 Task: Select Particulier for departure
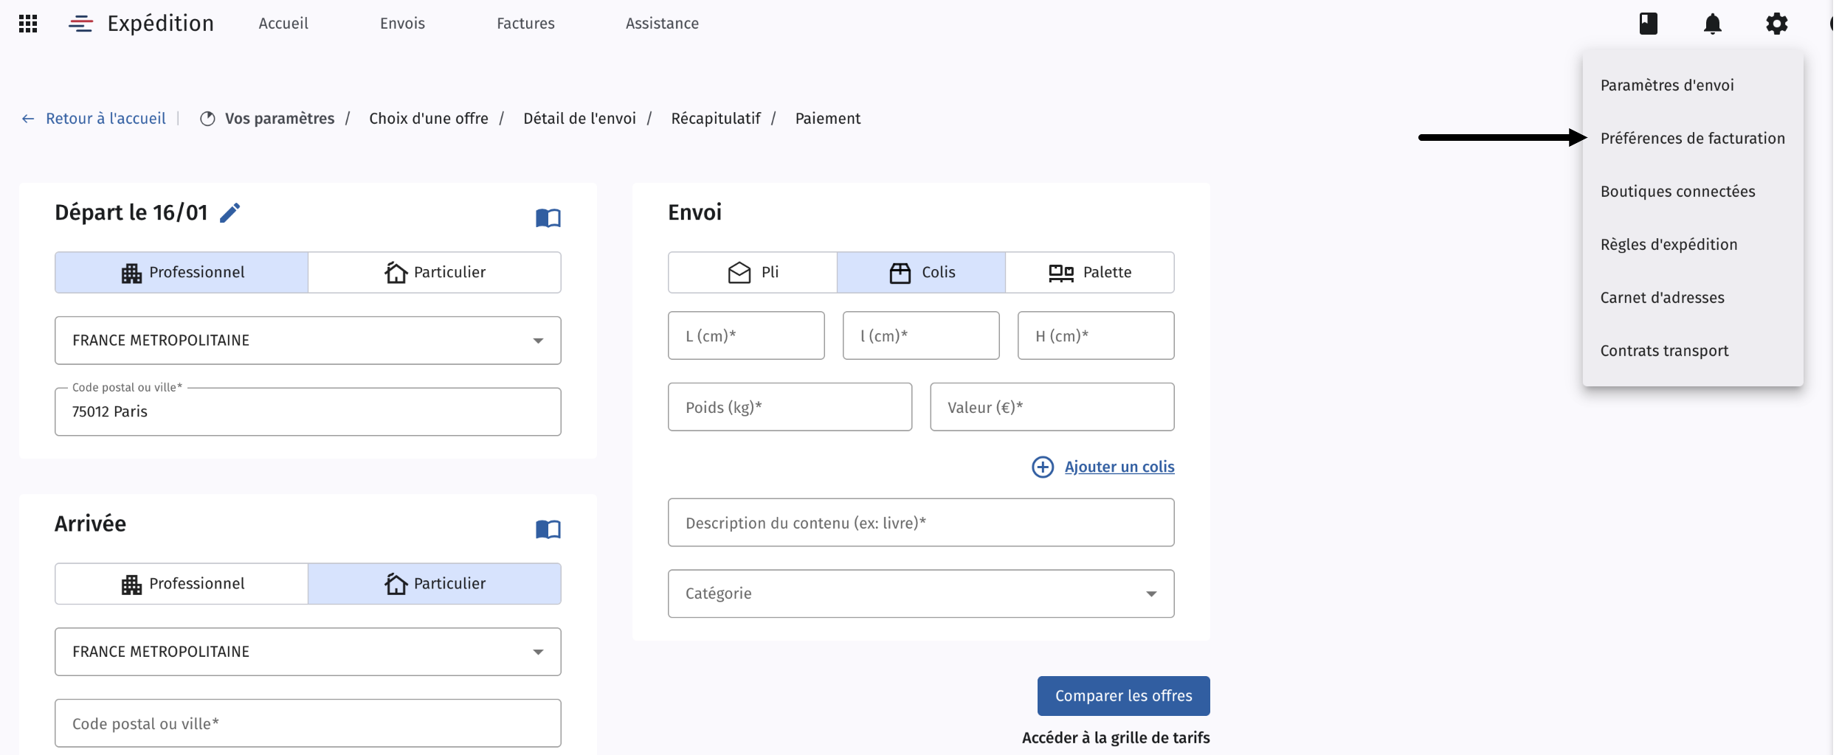[435, 272]
